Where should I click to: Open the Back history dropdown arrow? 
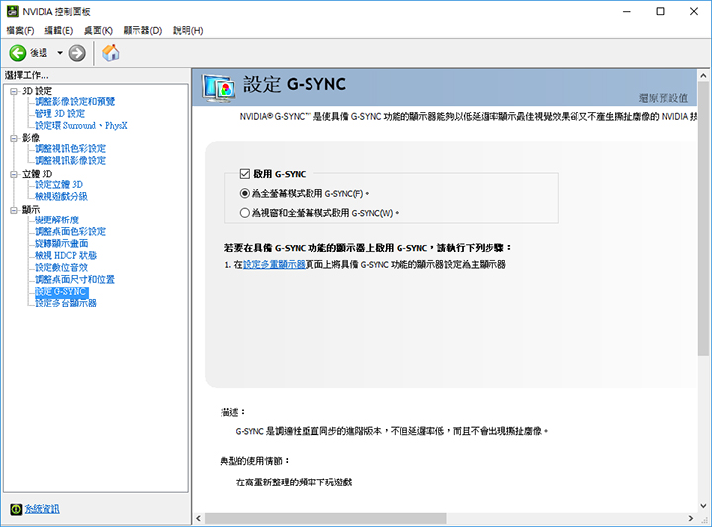coord(60,53)
